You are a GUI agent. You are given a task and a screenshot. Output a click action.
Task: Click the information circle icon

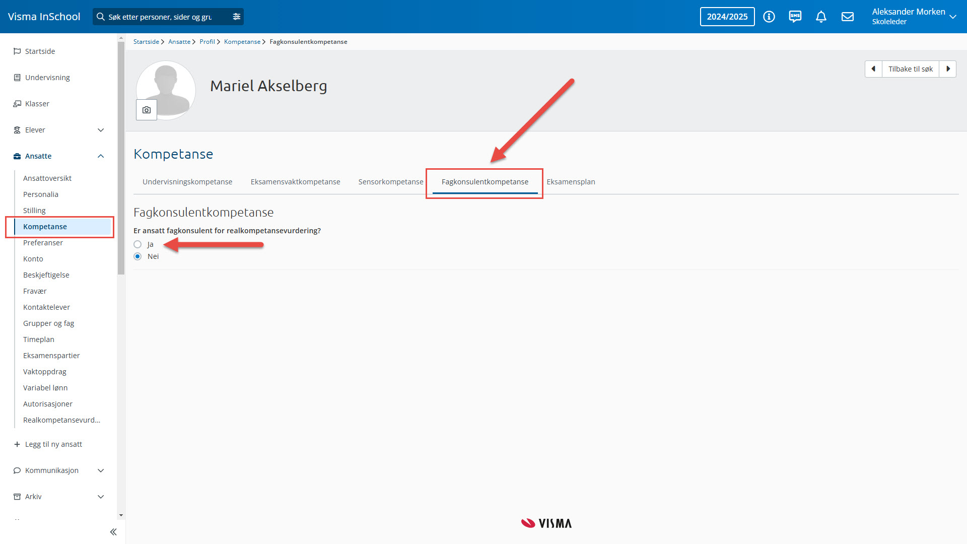[769, 17]
